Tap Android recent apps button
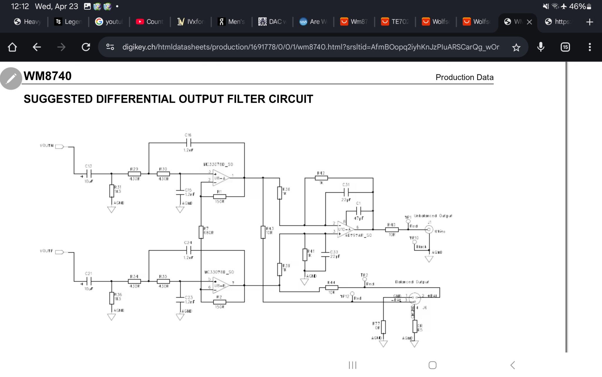 click(352, 365)
